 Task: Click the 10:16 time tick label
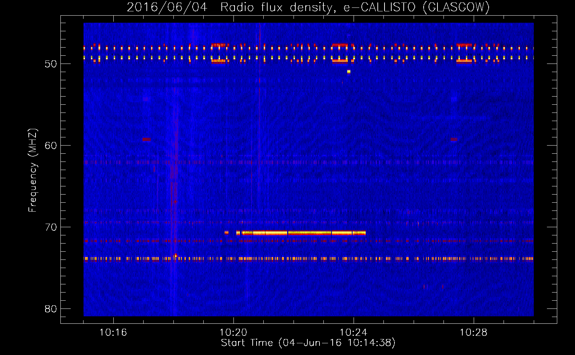[113, 333]
